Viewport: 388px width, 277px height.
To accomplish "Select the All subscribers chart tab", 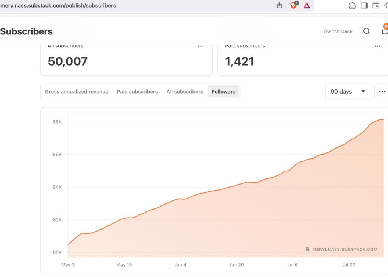I will pyautogui.click(x=185, y=92).
